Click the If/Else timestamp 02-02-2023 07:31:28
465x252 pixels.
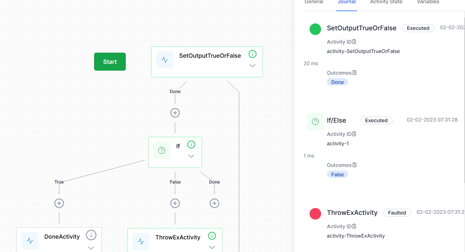click(x=432, y=120)
